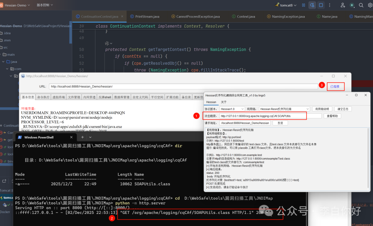Click the 发送 send button
This screenshot has height=226, width=373.
coord(280,123)
